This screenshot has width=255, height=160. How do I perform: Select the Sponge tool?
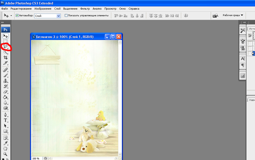pos(6,108)
